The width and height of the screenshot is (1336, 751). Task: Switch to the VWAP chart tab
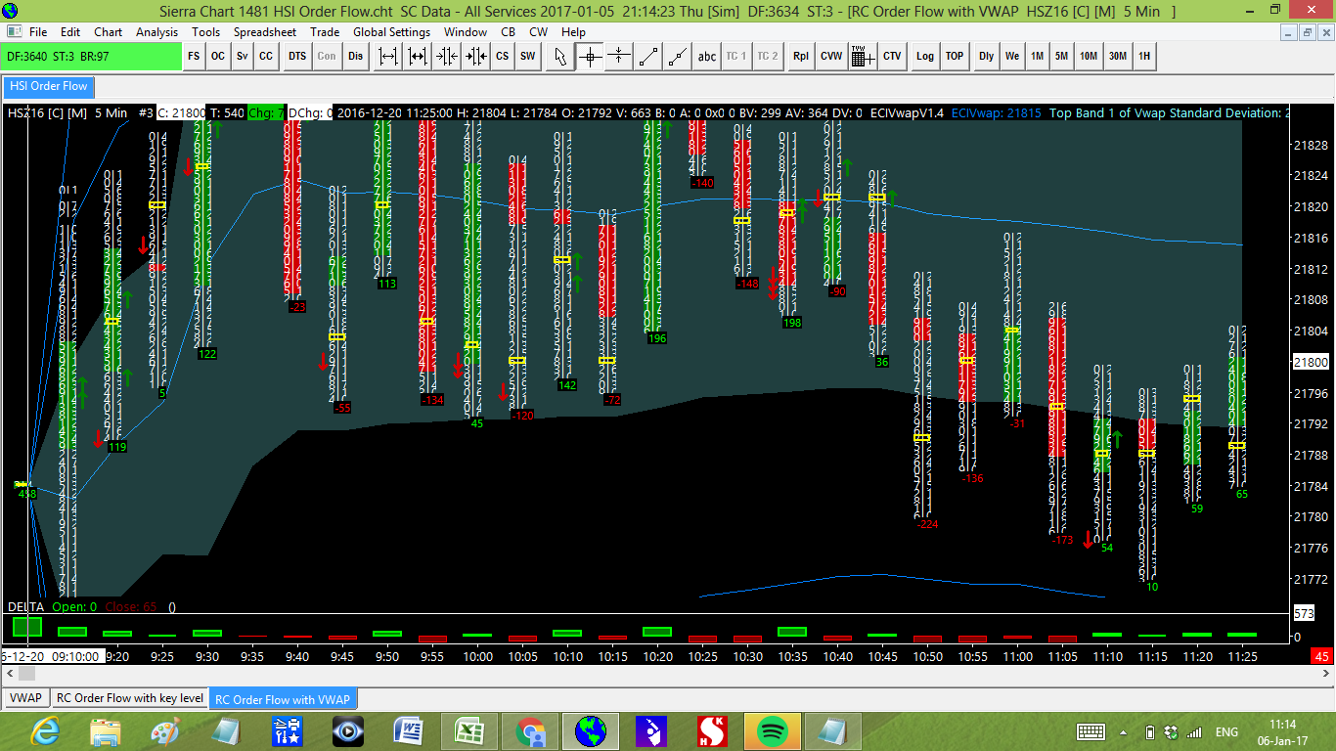point(26,698)
